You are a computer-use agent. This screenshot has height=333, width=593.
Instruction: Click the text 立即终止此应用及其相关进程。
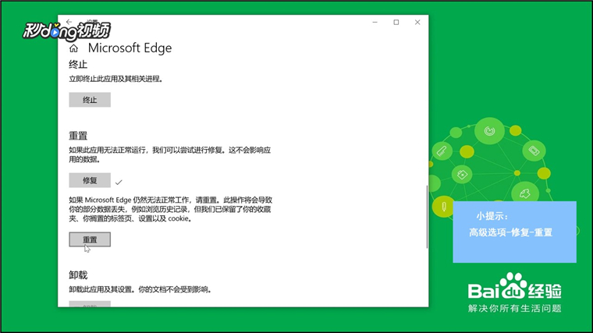click(116, 79)
